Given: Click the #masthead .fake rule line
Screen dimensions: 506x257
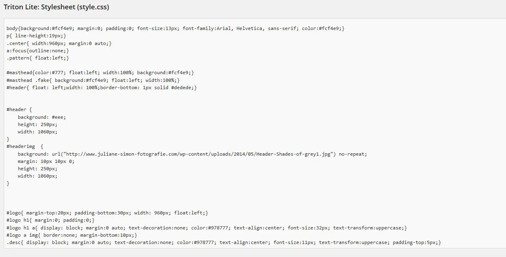Looking at the screenshot, I should click(x=93, y=80).
